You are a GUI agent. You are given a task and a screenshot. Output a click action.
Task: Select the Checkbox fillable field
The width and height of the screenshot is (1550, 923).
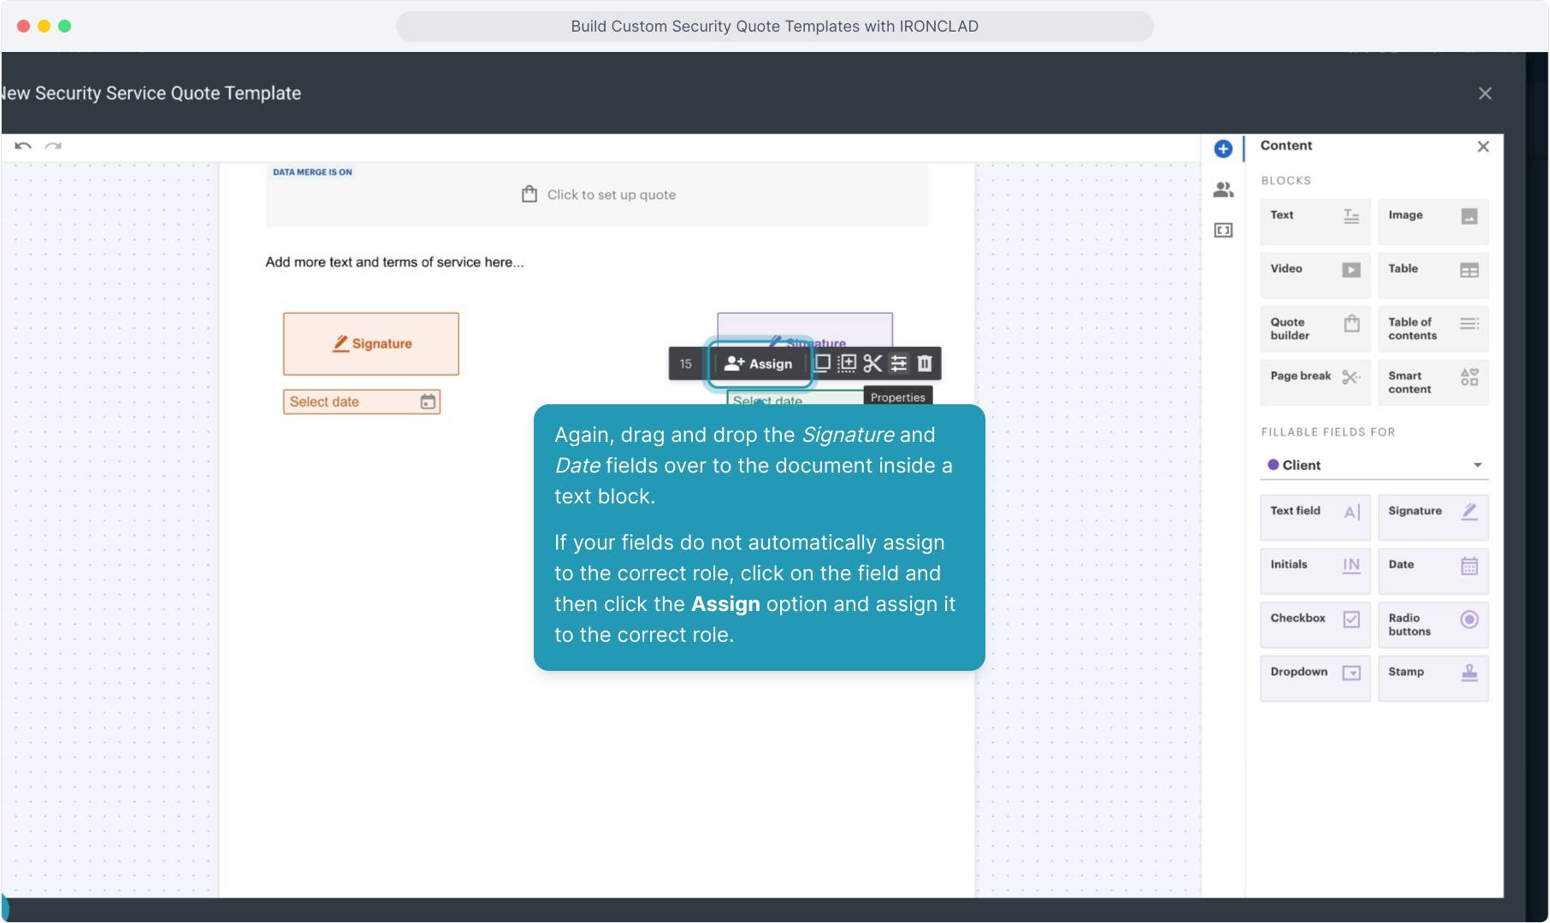coord(1315,619)
